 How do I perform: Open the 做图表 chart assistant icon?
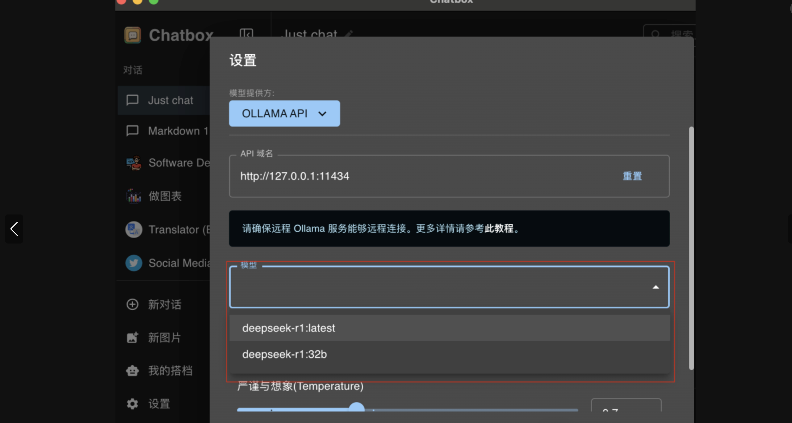133,196
